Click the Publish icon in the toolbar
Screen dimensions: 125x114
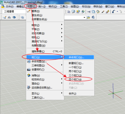[x=78, y=12]
